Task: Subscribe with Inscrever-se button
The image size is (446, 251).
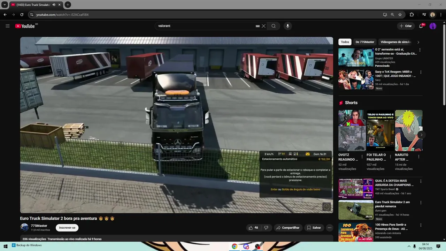Action: [x=67, y=228]
